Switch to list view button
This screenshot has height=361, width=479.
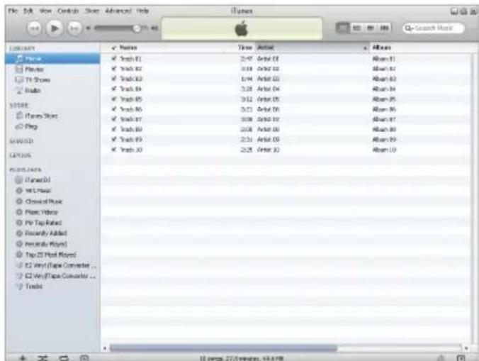(x=342, y=28)
